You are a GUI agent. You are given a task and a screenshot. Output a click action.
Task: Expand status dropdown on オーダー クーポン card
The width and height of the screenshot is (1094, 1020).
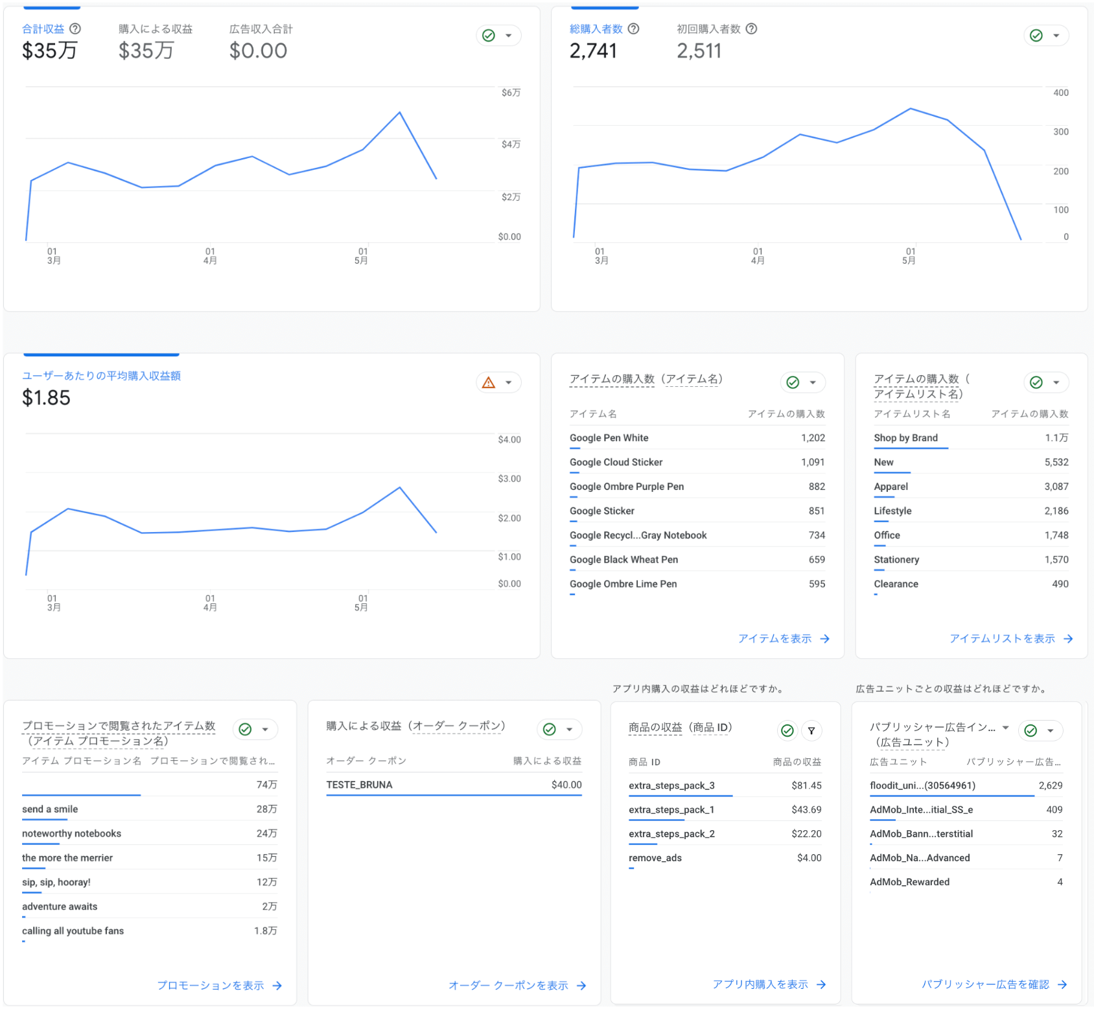(x=570, y=729)
